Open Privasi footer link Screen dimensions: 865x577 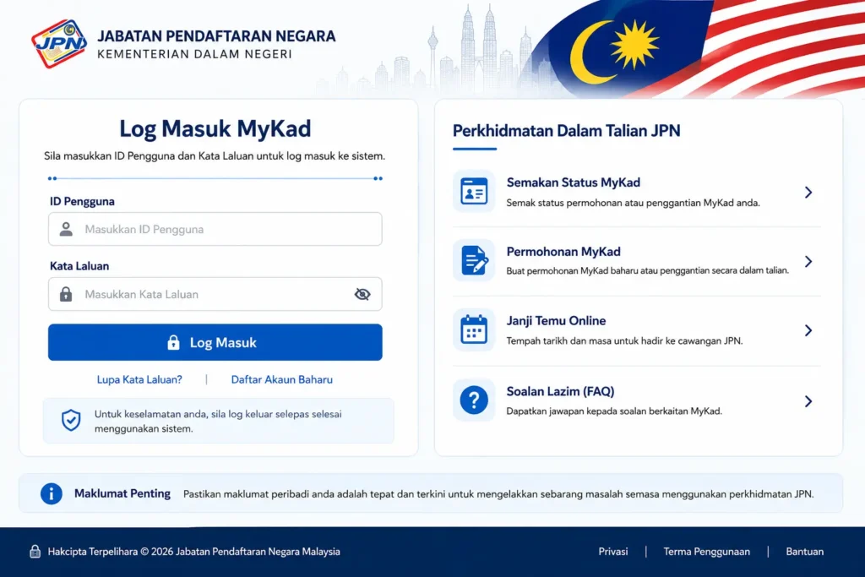(613, 552)
